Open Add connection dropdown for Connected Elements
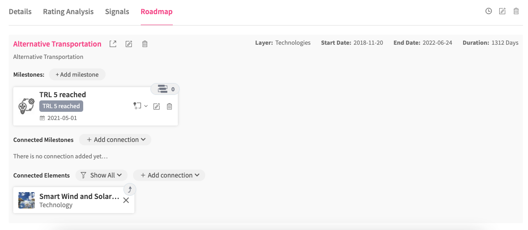This screenshot has height=230, width=528. tap(169, 175)
